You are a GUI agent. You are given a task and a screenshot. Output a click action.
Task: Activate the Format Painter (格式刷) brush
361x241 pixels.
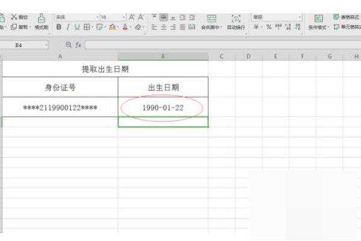42,19
